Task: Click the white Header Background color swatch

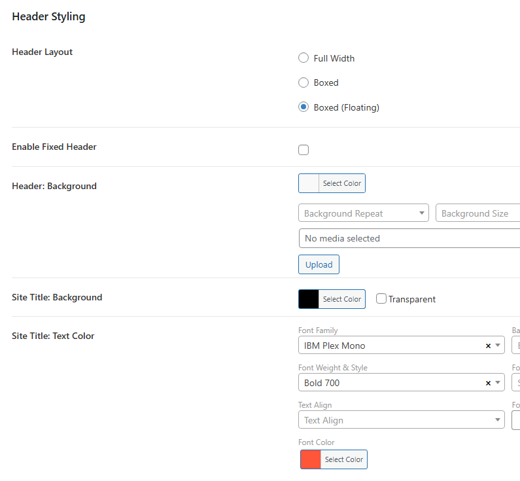Action: pos(309,183)
